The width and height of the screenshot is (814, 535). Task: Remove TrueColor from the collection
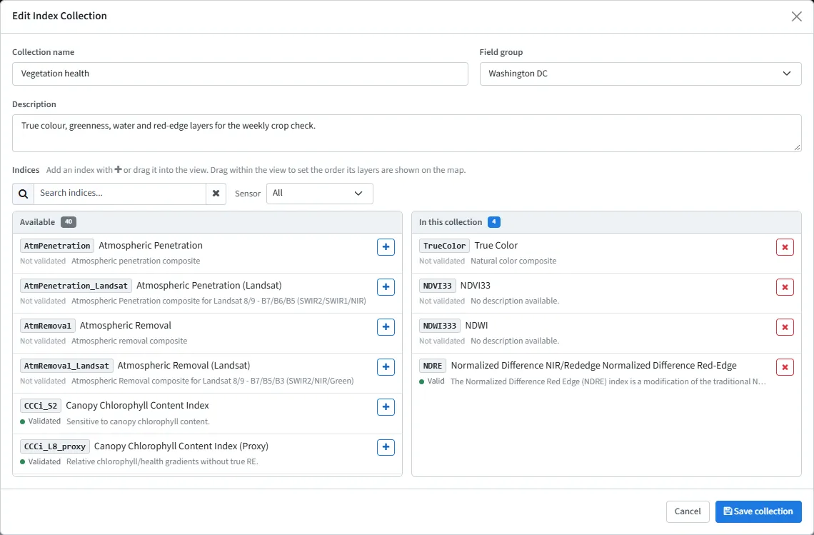(x=785, y=247)
